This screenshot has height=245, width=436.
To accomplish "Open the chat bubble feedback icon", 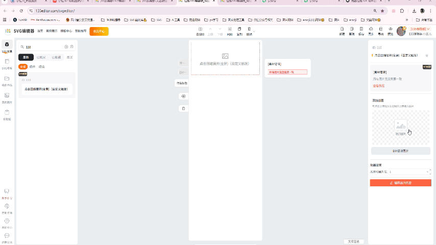I will [x=7, y=238].
